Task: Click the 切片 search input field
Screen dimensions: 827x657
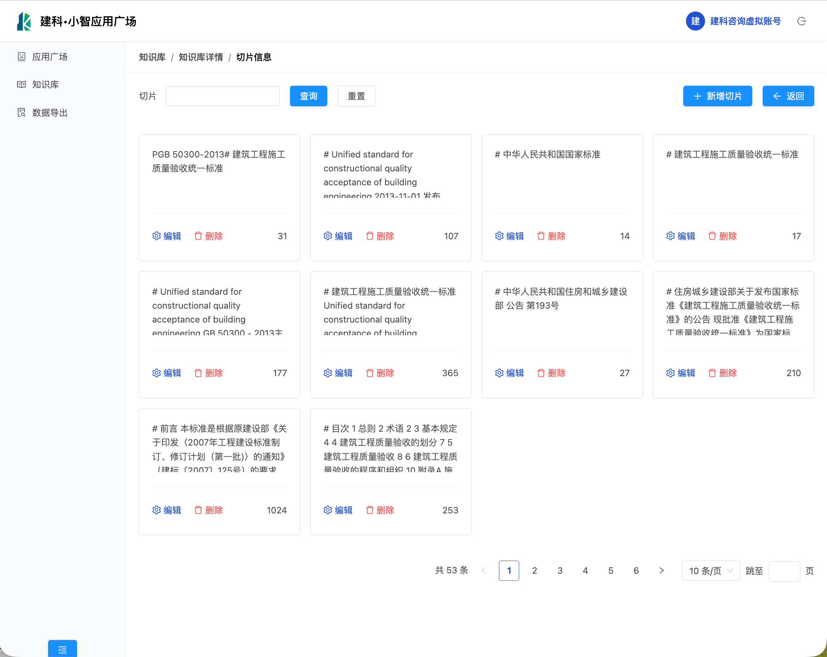Action: click(x=222, y=96)
